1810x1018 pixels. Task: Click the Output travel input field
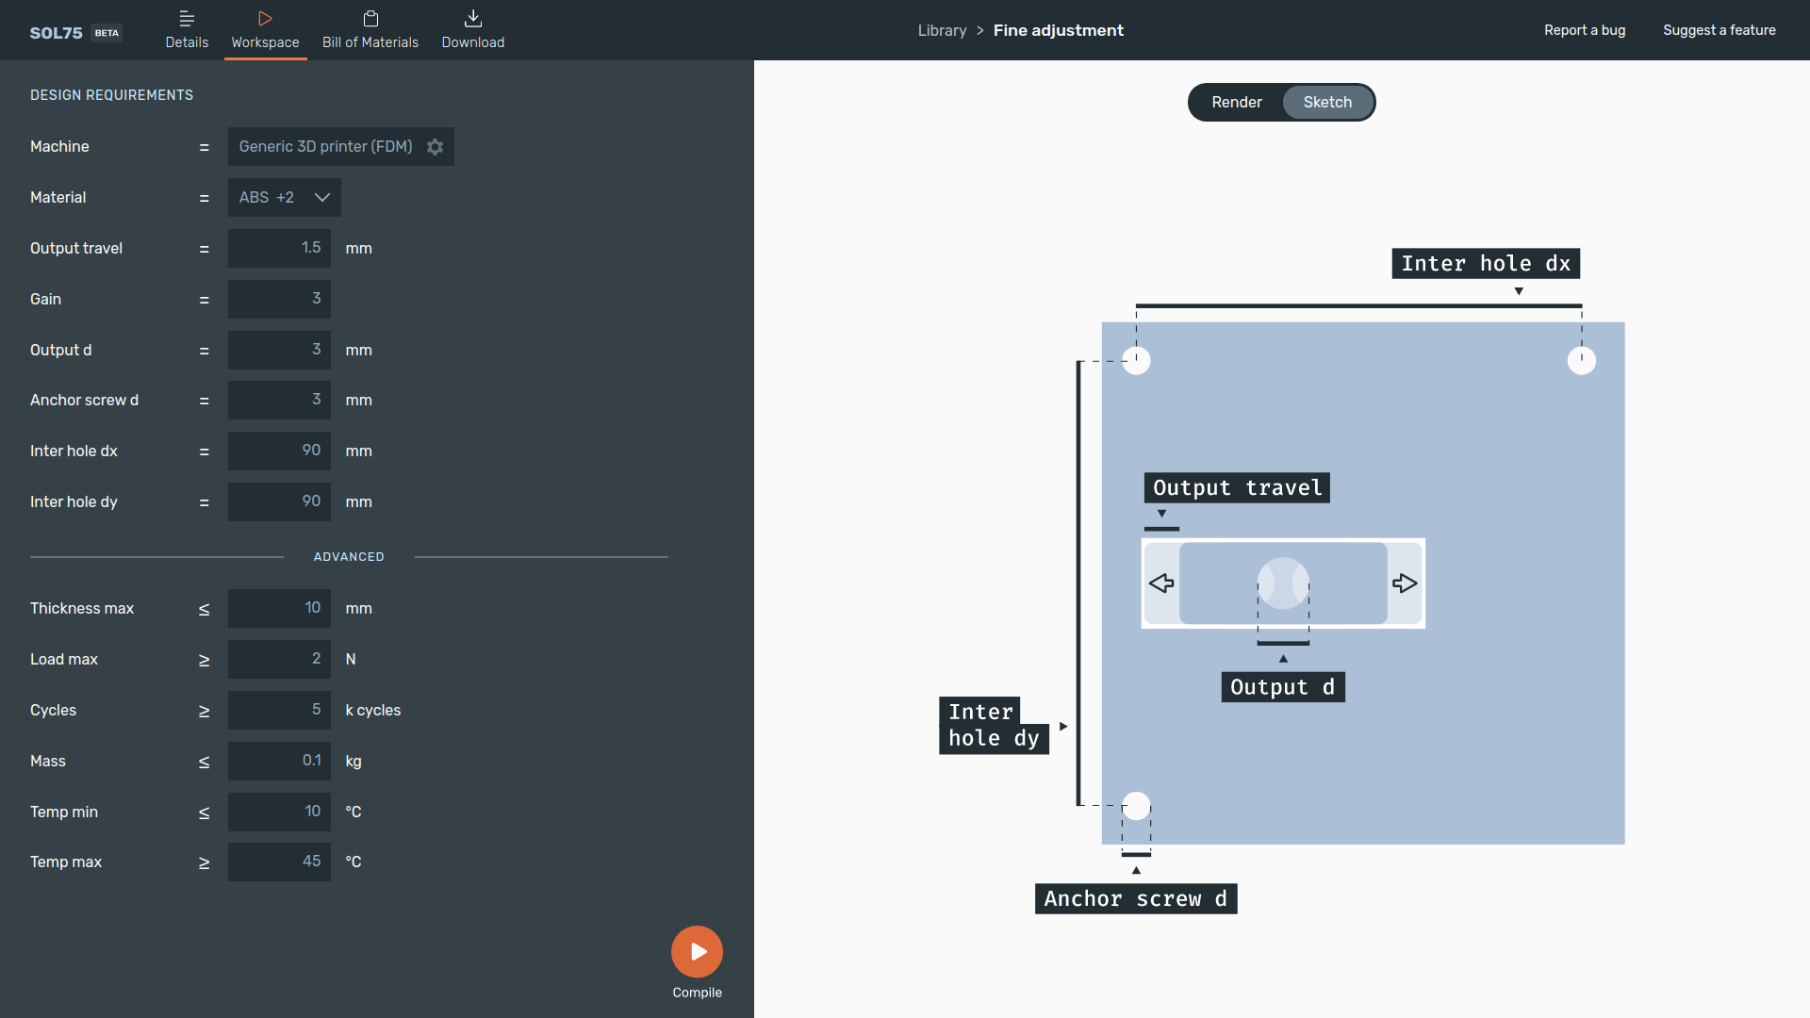279,248
